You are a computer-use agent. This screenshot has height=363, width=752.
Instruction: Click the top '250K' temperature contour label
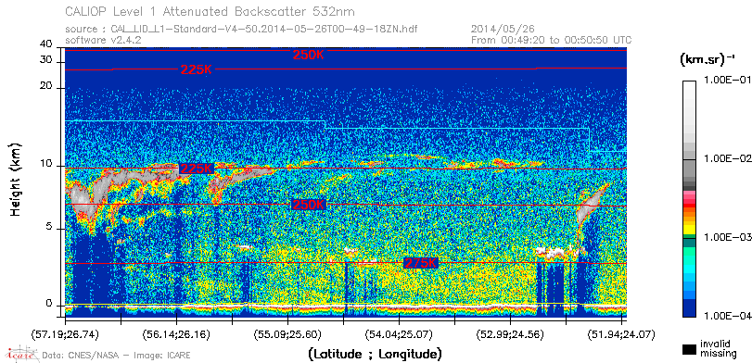point(309,55)
